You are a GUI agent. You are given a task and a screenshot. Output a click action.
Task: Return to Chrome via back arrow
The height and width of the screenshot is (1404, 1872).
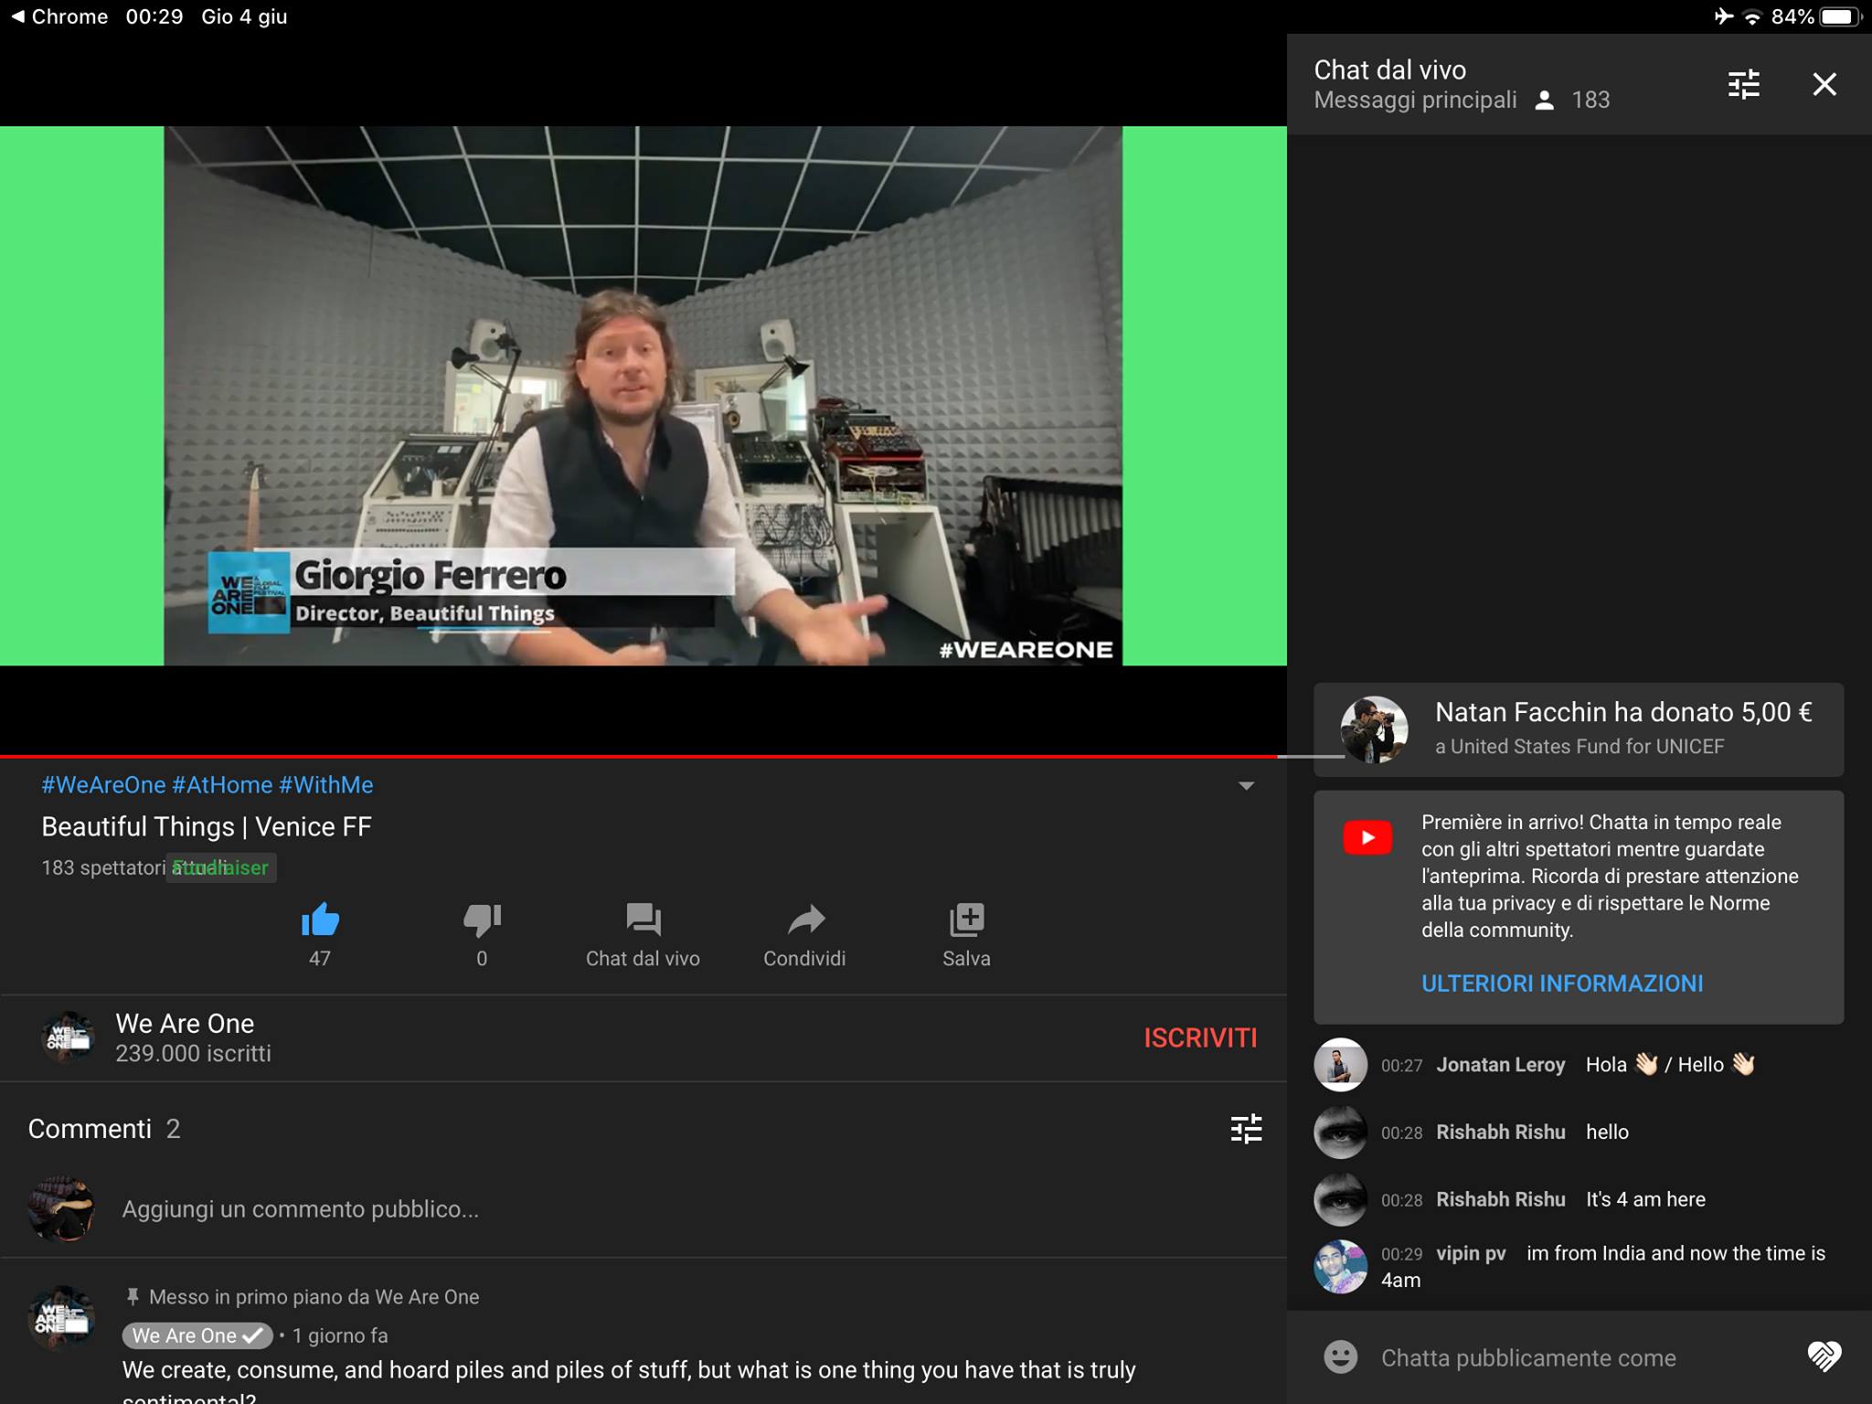[x=58, y=16]
